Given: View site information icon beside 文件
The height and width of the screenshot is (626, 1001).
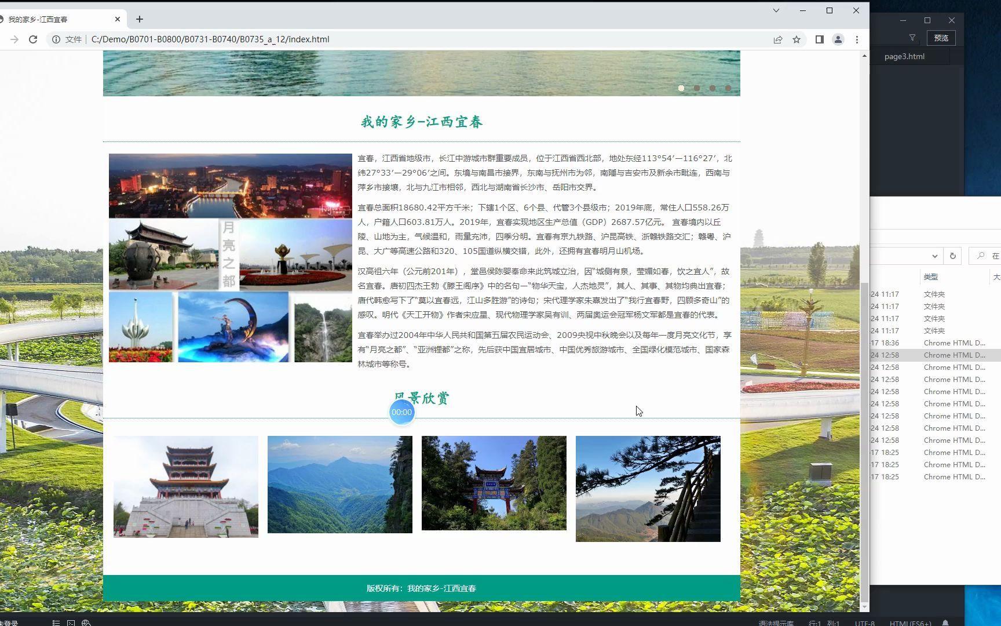Looking at the screenshot, I should [56, 39].
